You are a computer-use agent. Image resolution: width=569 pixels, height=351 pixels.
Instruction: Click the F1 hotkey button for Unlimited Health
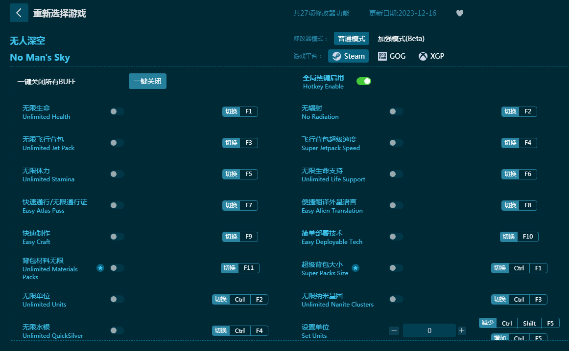(x=240, y=111)
